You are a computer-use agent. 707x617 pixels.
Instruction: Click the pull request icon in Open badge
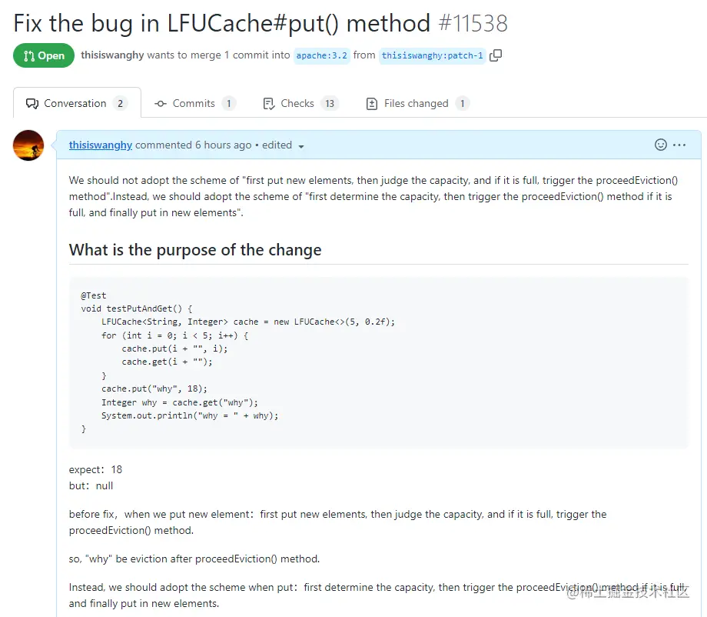[29, 56]
